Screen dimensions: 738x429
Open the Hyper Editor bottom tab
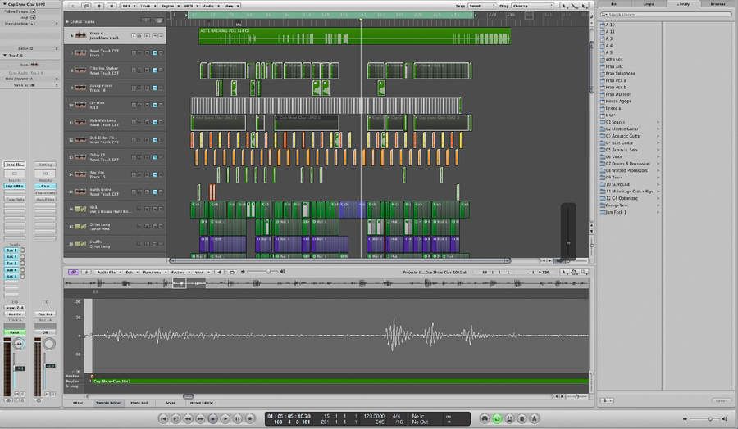click(x=202, y=403)
